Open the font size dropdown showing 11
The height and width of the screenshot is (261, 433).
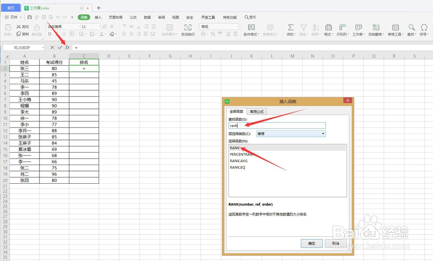tap(99, 27)
